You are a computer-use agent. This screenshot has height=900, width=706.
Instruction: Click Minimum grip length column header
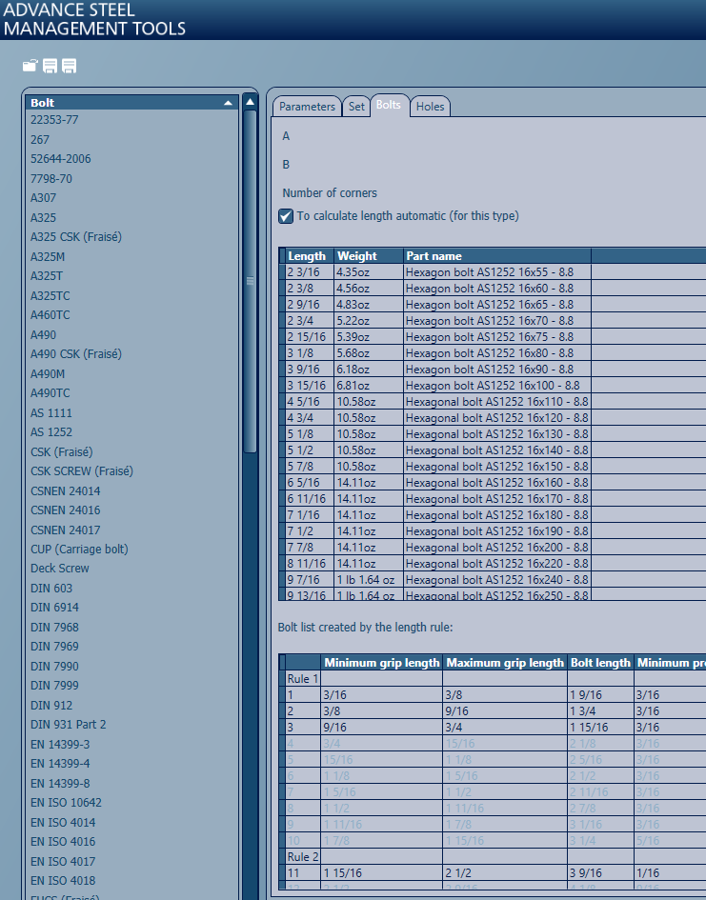[382, 662]
